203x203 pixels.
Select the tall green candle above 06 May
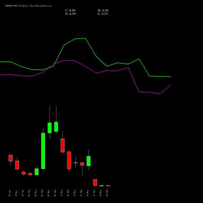(x=43, y=151)
